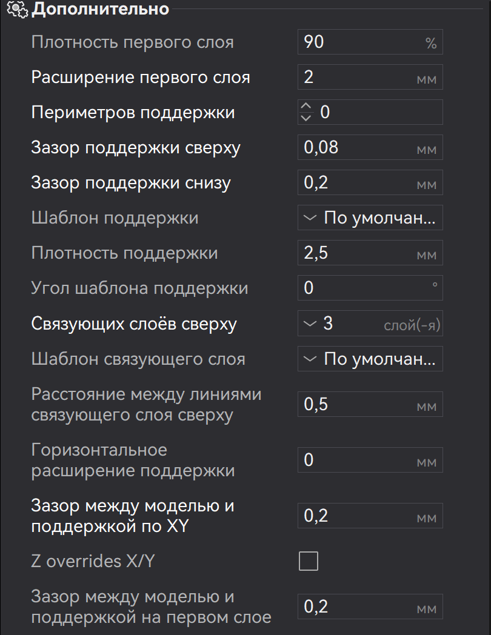The width and height of the screenshot is (491, 635).
Task: Click the Расширение первого слоя value field
Action: pyautogui.click(x=370, y=77)
